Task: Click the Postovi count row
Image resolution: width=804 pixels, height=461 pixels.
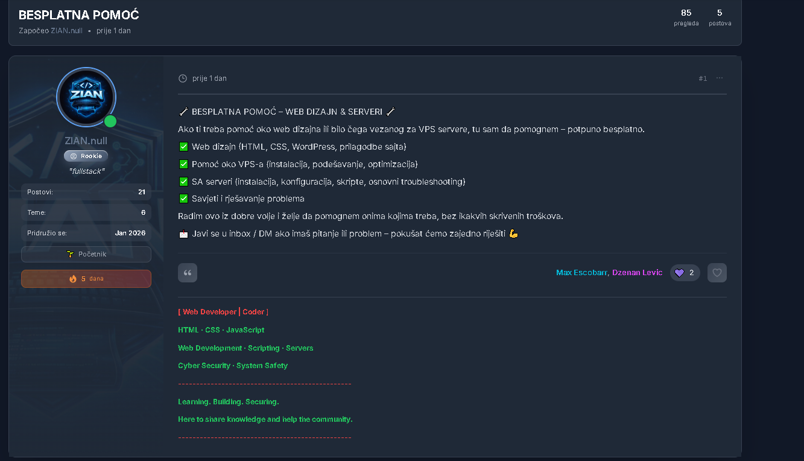Action: (x=86, y=192)
